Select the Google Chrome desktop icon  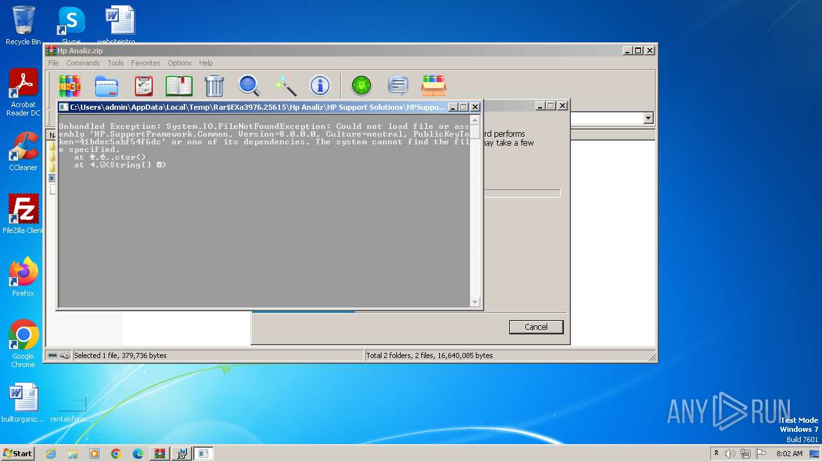[x=23, y=344]
